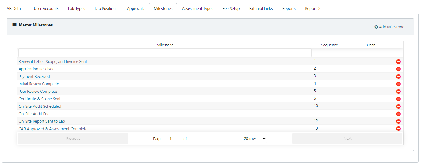Sort by the Sequence column header
Image resolution: width=421 pixels, height=165 pixels.
pos(329,45)
